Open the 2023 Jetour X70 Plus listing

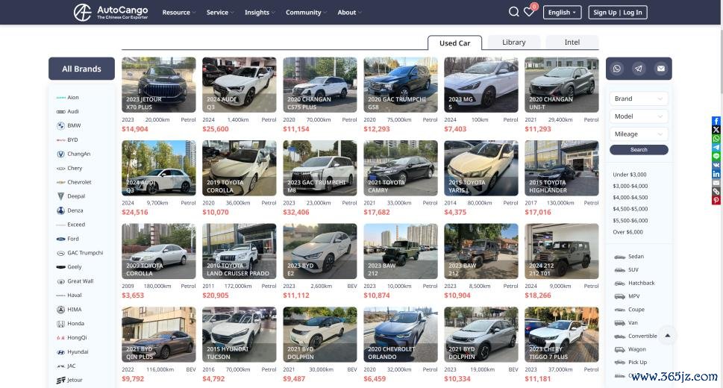pyautogui.click(x=159, y=85)
